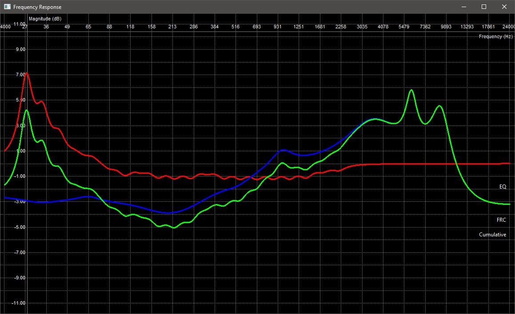Click the Frequency Response title text
515x314 pixels.
click(x=37, y=7)
